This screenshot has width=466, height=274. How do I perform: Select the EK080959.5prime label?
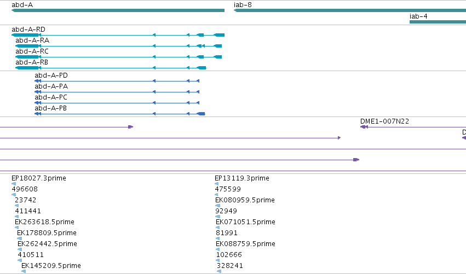245,200
